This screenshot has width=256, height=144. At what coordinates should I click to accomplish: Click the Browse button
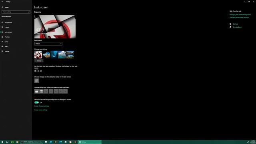coord(39,61)
